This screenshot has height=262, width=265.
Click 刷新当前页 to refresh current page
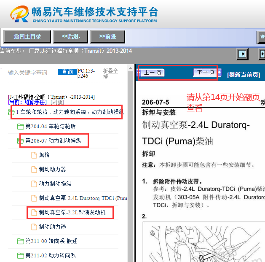point(244,75)
